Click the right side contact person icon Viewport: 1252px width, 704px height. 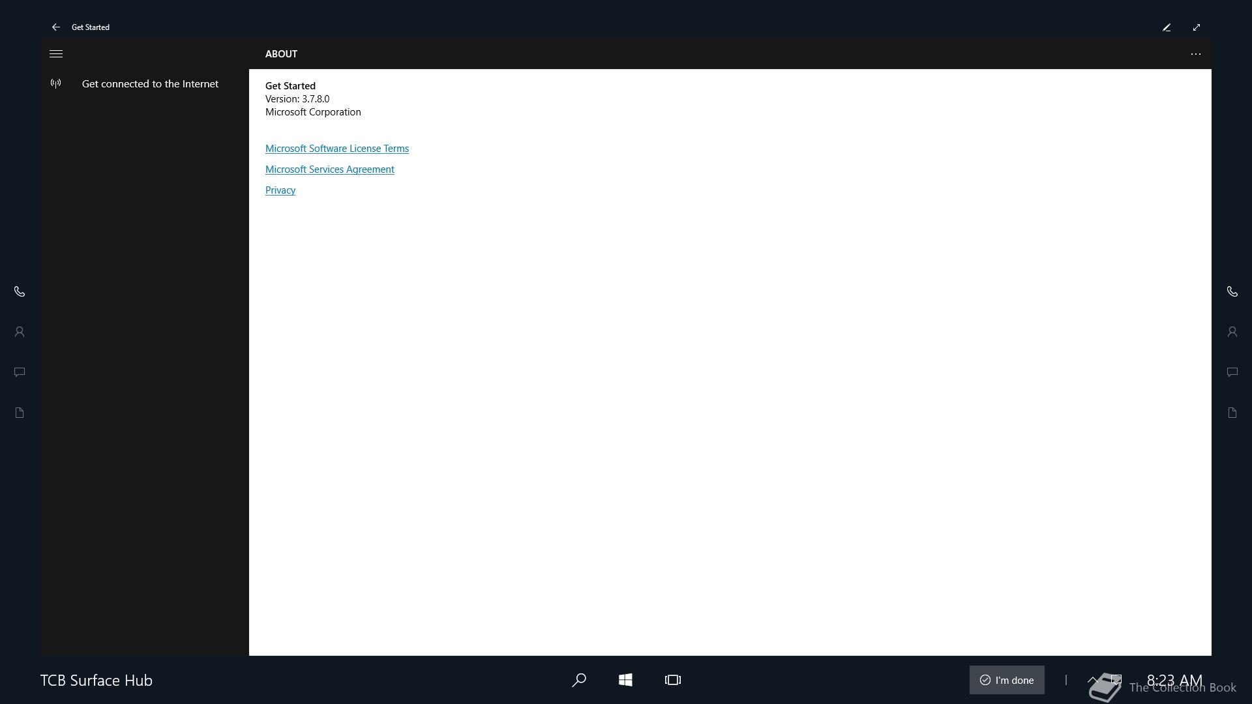click(x=1232, y=332)
